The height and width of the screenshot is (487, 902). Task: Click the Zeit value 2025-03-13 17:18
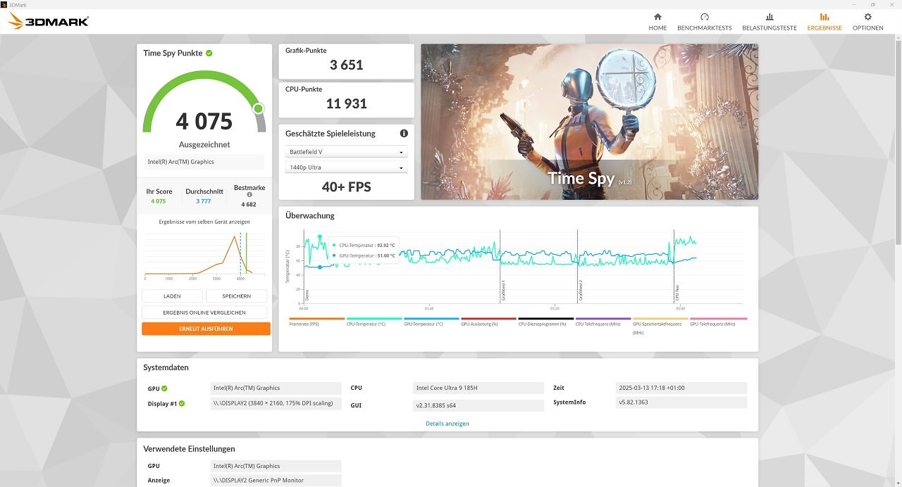click(681, 388)
